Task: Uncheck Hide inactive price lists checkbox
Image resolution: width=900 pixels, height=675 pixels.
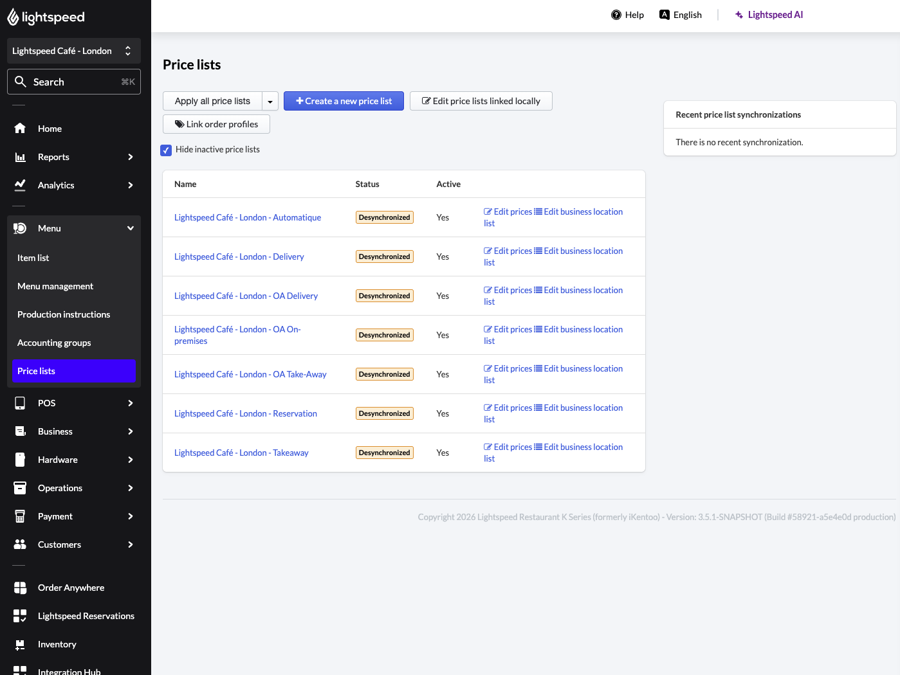Action: click(x=166, y=150)
